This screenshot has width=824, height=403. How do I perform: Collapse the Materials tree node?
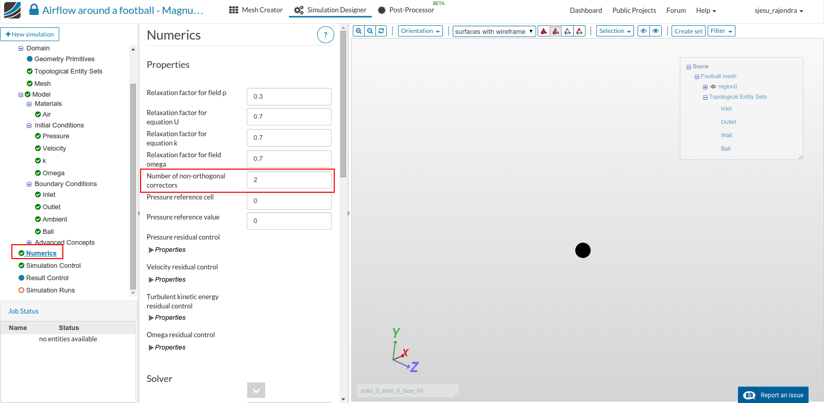coord(29,104)
